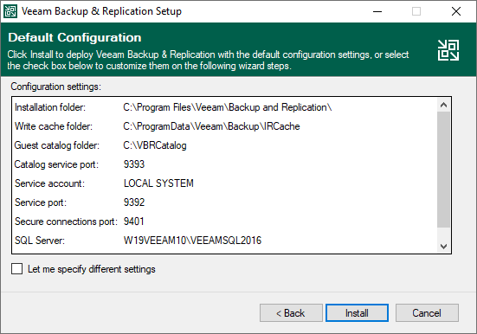Click the Configuration settings label

pyautogui.click(x=55, y=87)
